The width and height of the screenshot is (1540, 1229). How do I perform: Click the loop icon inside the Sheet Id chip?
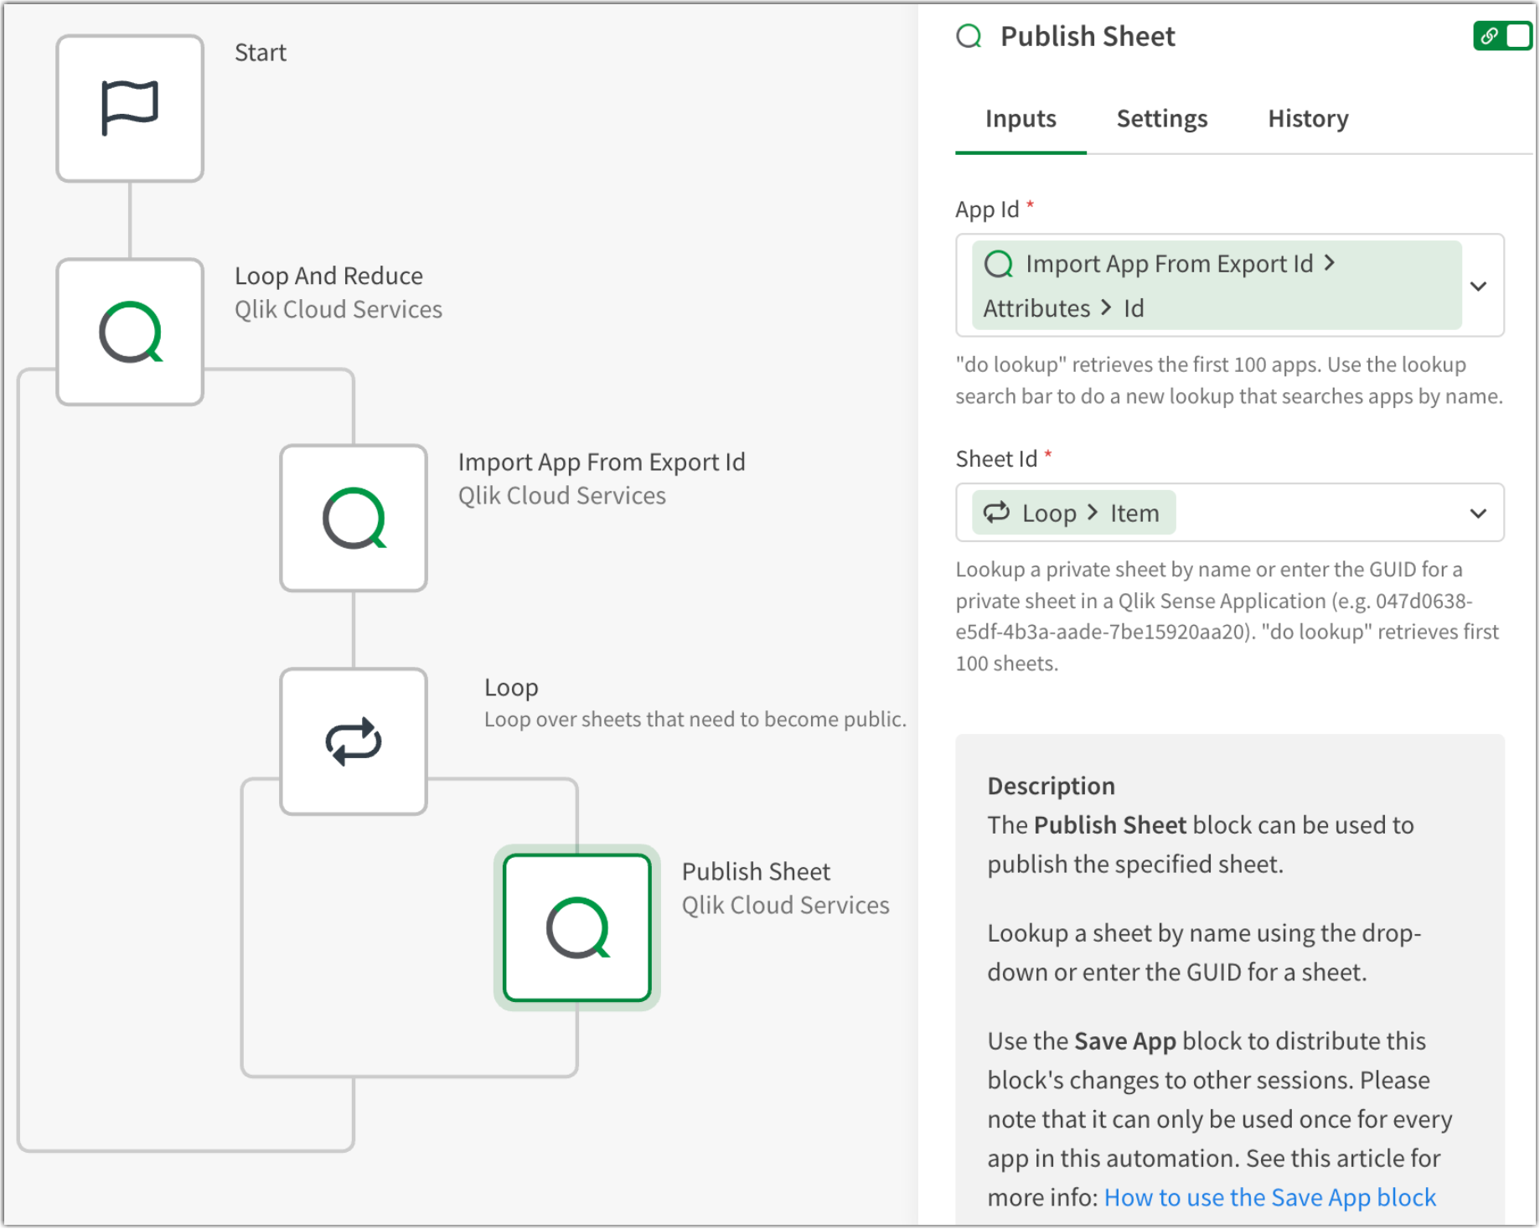pos(997,512)
